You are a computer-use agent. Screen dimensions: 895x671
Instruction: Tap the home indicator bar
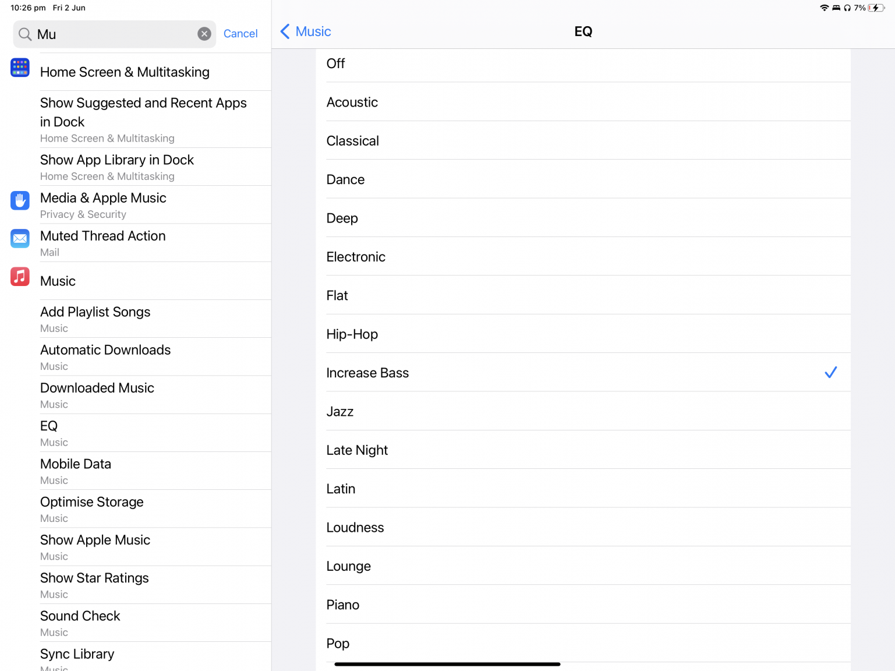(x=447, y=664)
